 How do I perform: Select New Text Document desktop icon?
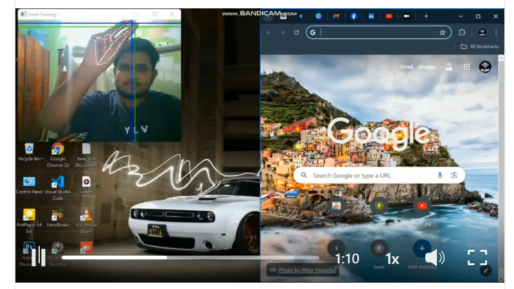pyautogui.click(x=86, y=155)
